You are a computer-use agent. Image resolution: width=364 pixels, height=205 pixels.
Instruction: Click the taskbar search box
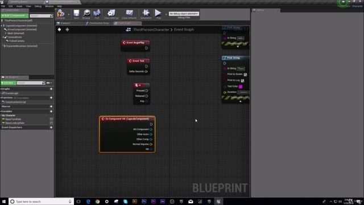tap(41, 202)
